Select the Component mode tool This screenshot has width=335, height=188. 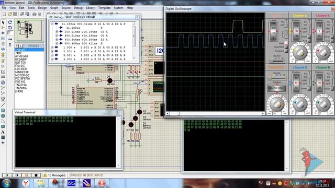(x=3, y=28)
